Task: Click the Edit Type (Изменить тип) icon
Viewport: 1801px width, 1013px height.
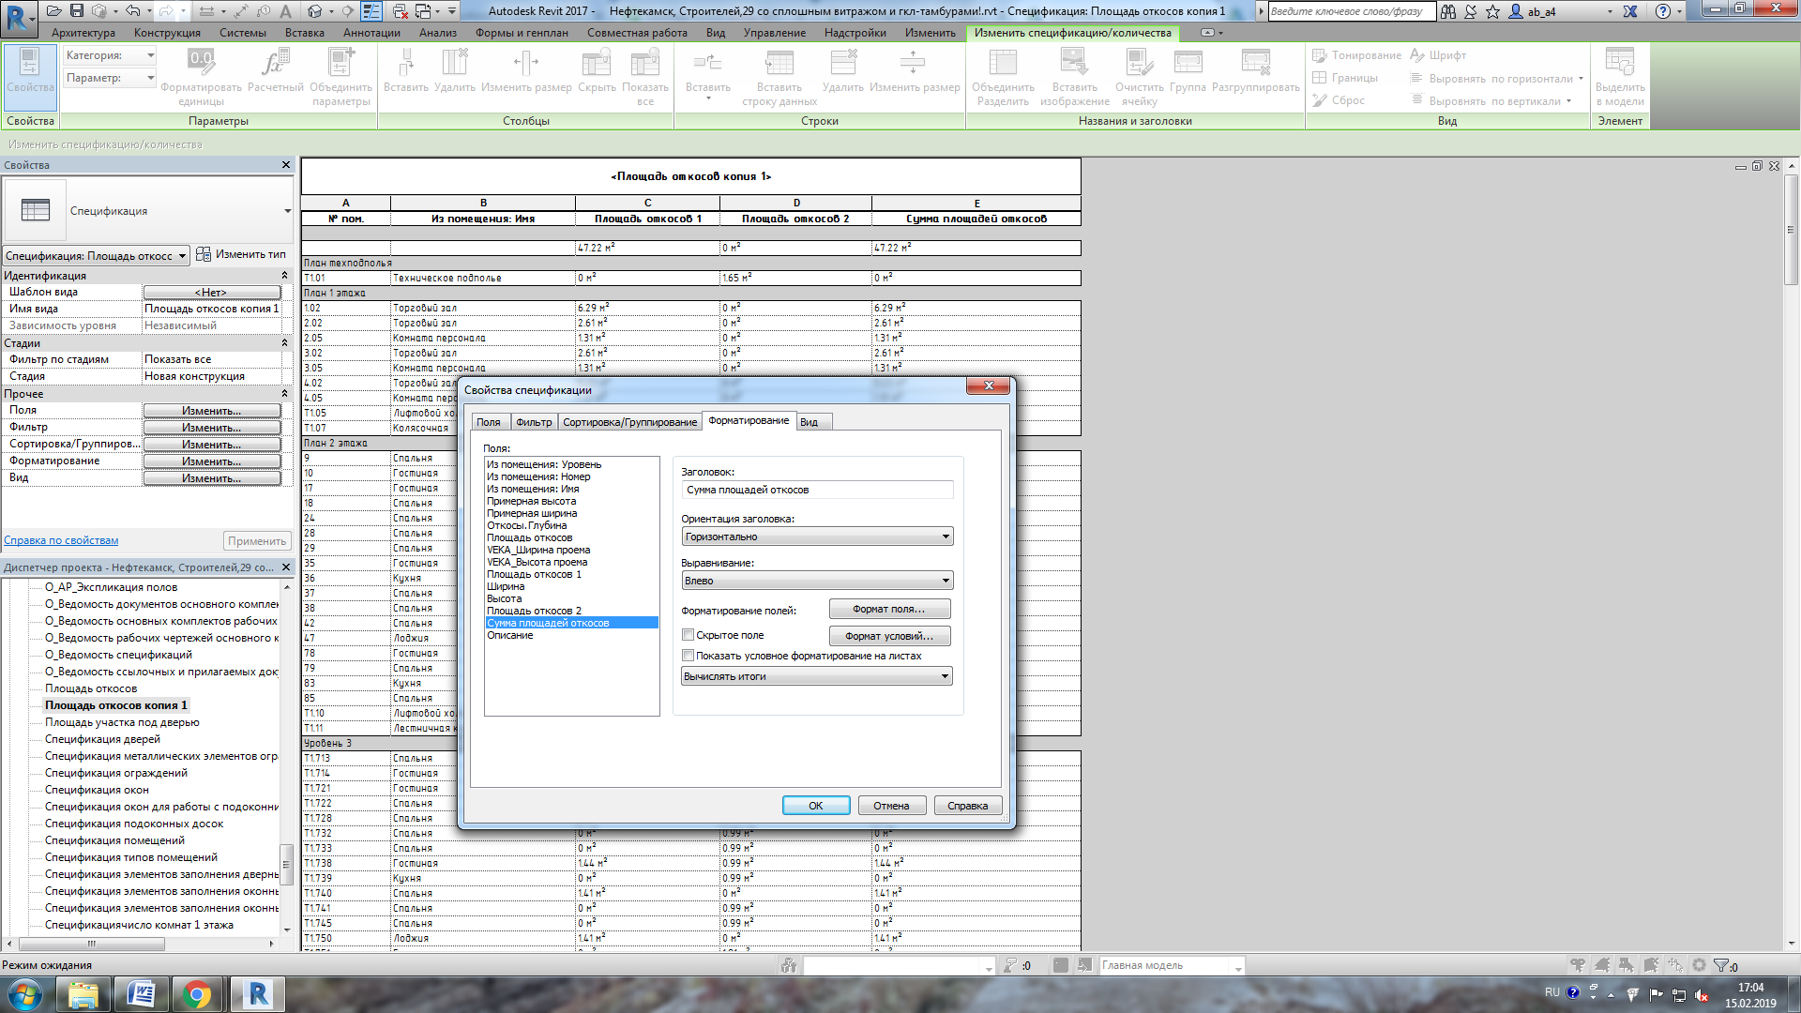Action: [204, 254]
